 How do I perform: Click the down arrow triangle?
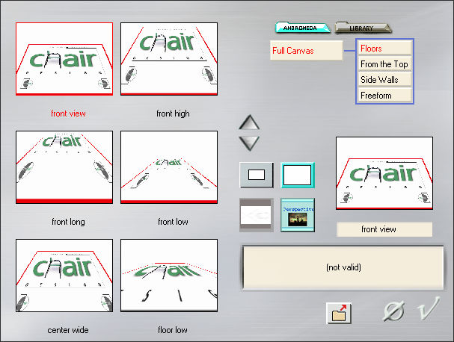tap(249, 142)
